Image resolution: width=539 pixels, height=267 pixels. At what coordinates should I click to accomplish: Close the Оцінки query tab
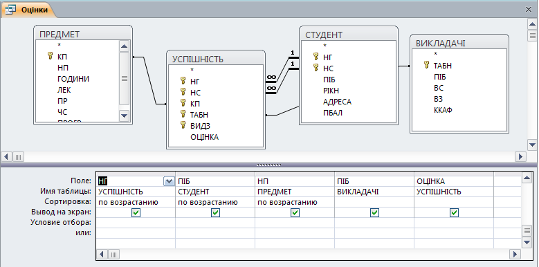529,10
